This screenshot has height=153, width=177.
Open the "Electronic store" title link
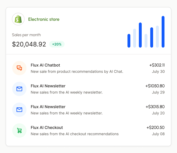[44, 19]
